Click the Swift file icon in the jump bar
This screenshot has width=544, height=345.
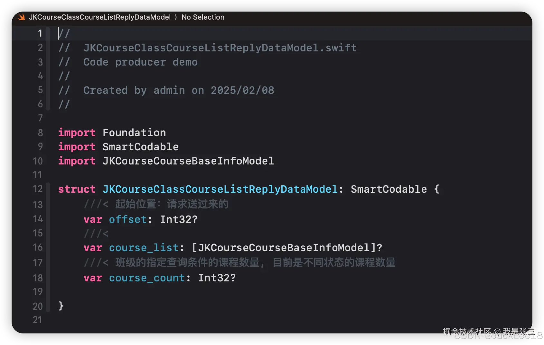(22, 17)
